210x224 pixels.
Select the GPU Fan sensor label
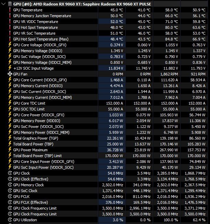tap(20, 74)
